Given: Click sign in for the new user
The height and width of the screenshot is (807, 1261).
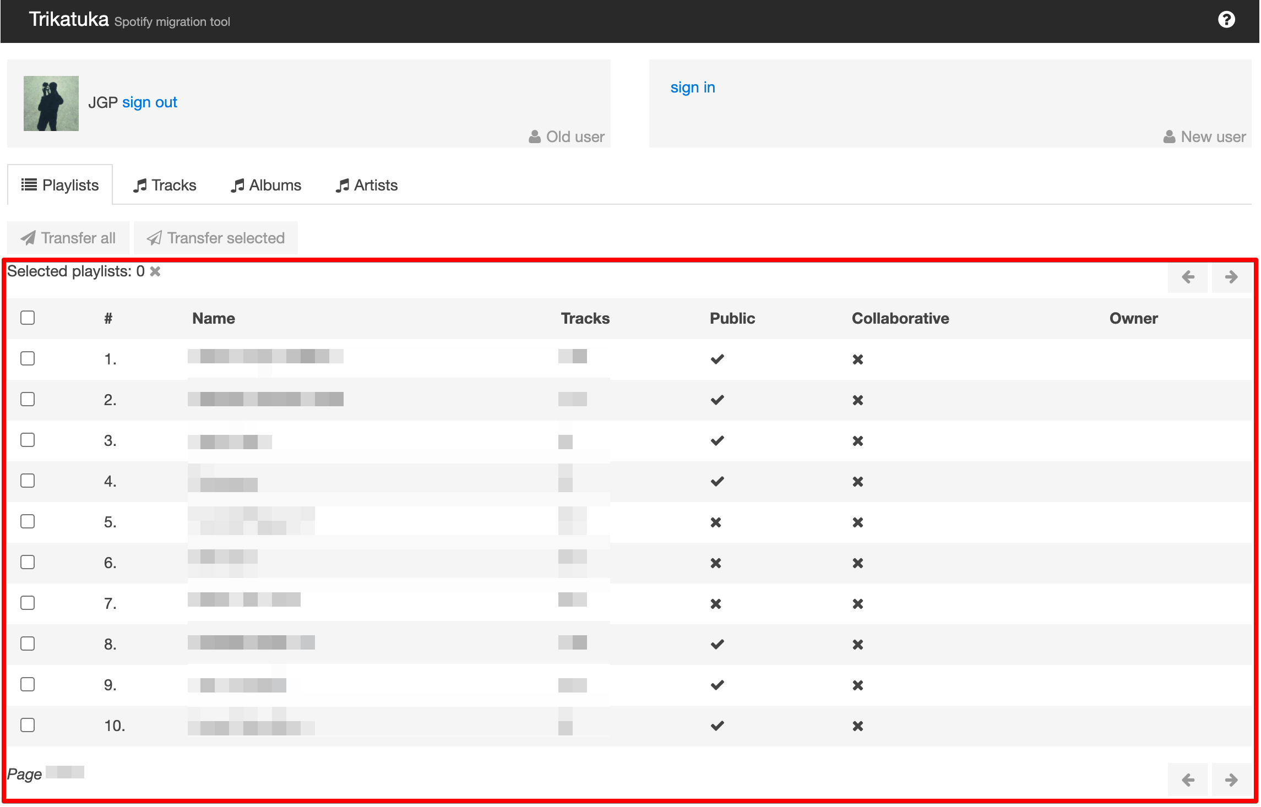Looking at the screenshot, I should [693, 88].
